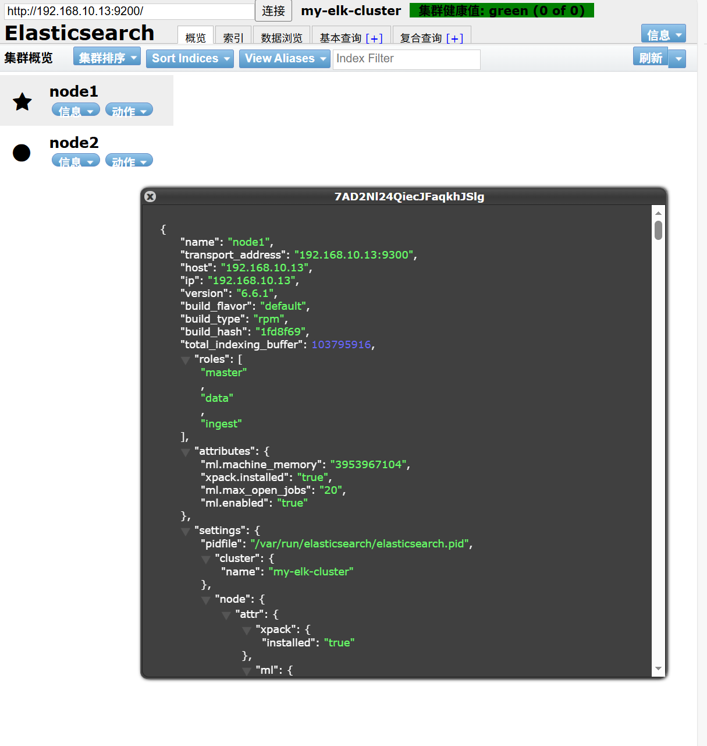Click the cluster URL address field
707x746 pixels.
pos(129,11)
